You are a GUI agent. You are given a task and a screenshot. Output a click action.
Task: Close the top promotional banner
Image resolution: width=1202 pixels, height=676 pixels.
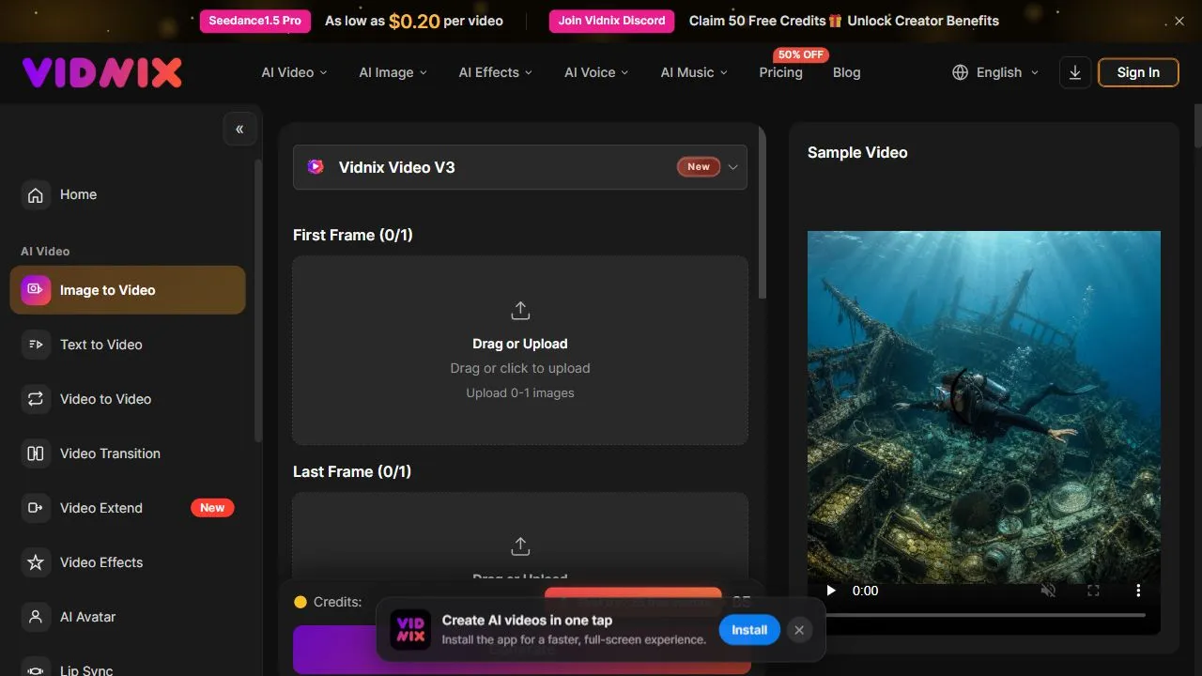[1180, 21]
